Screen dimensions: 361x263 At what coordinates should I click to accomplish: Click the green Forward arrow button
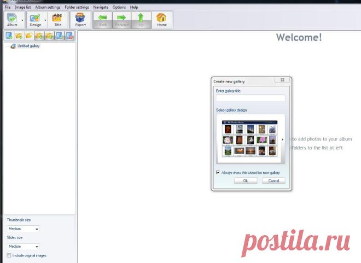point(121,20)
